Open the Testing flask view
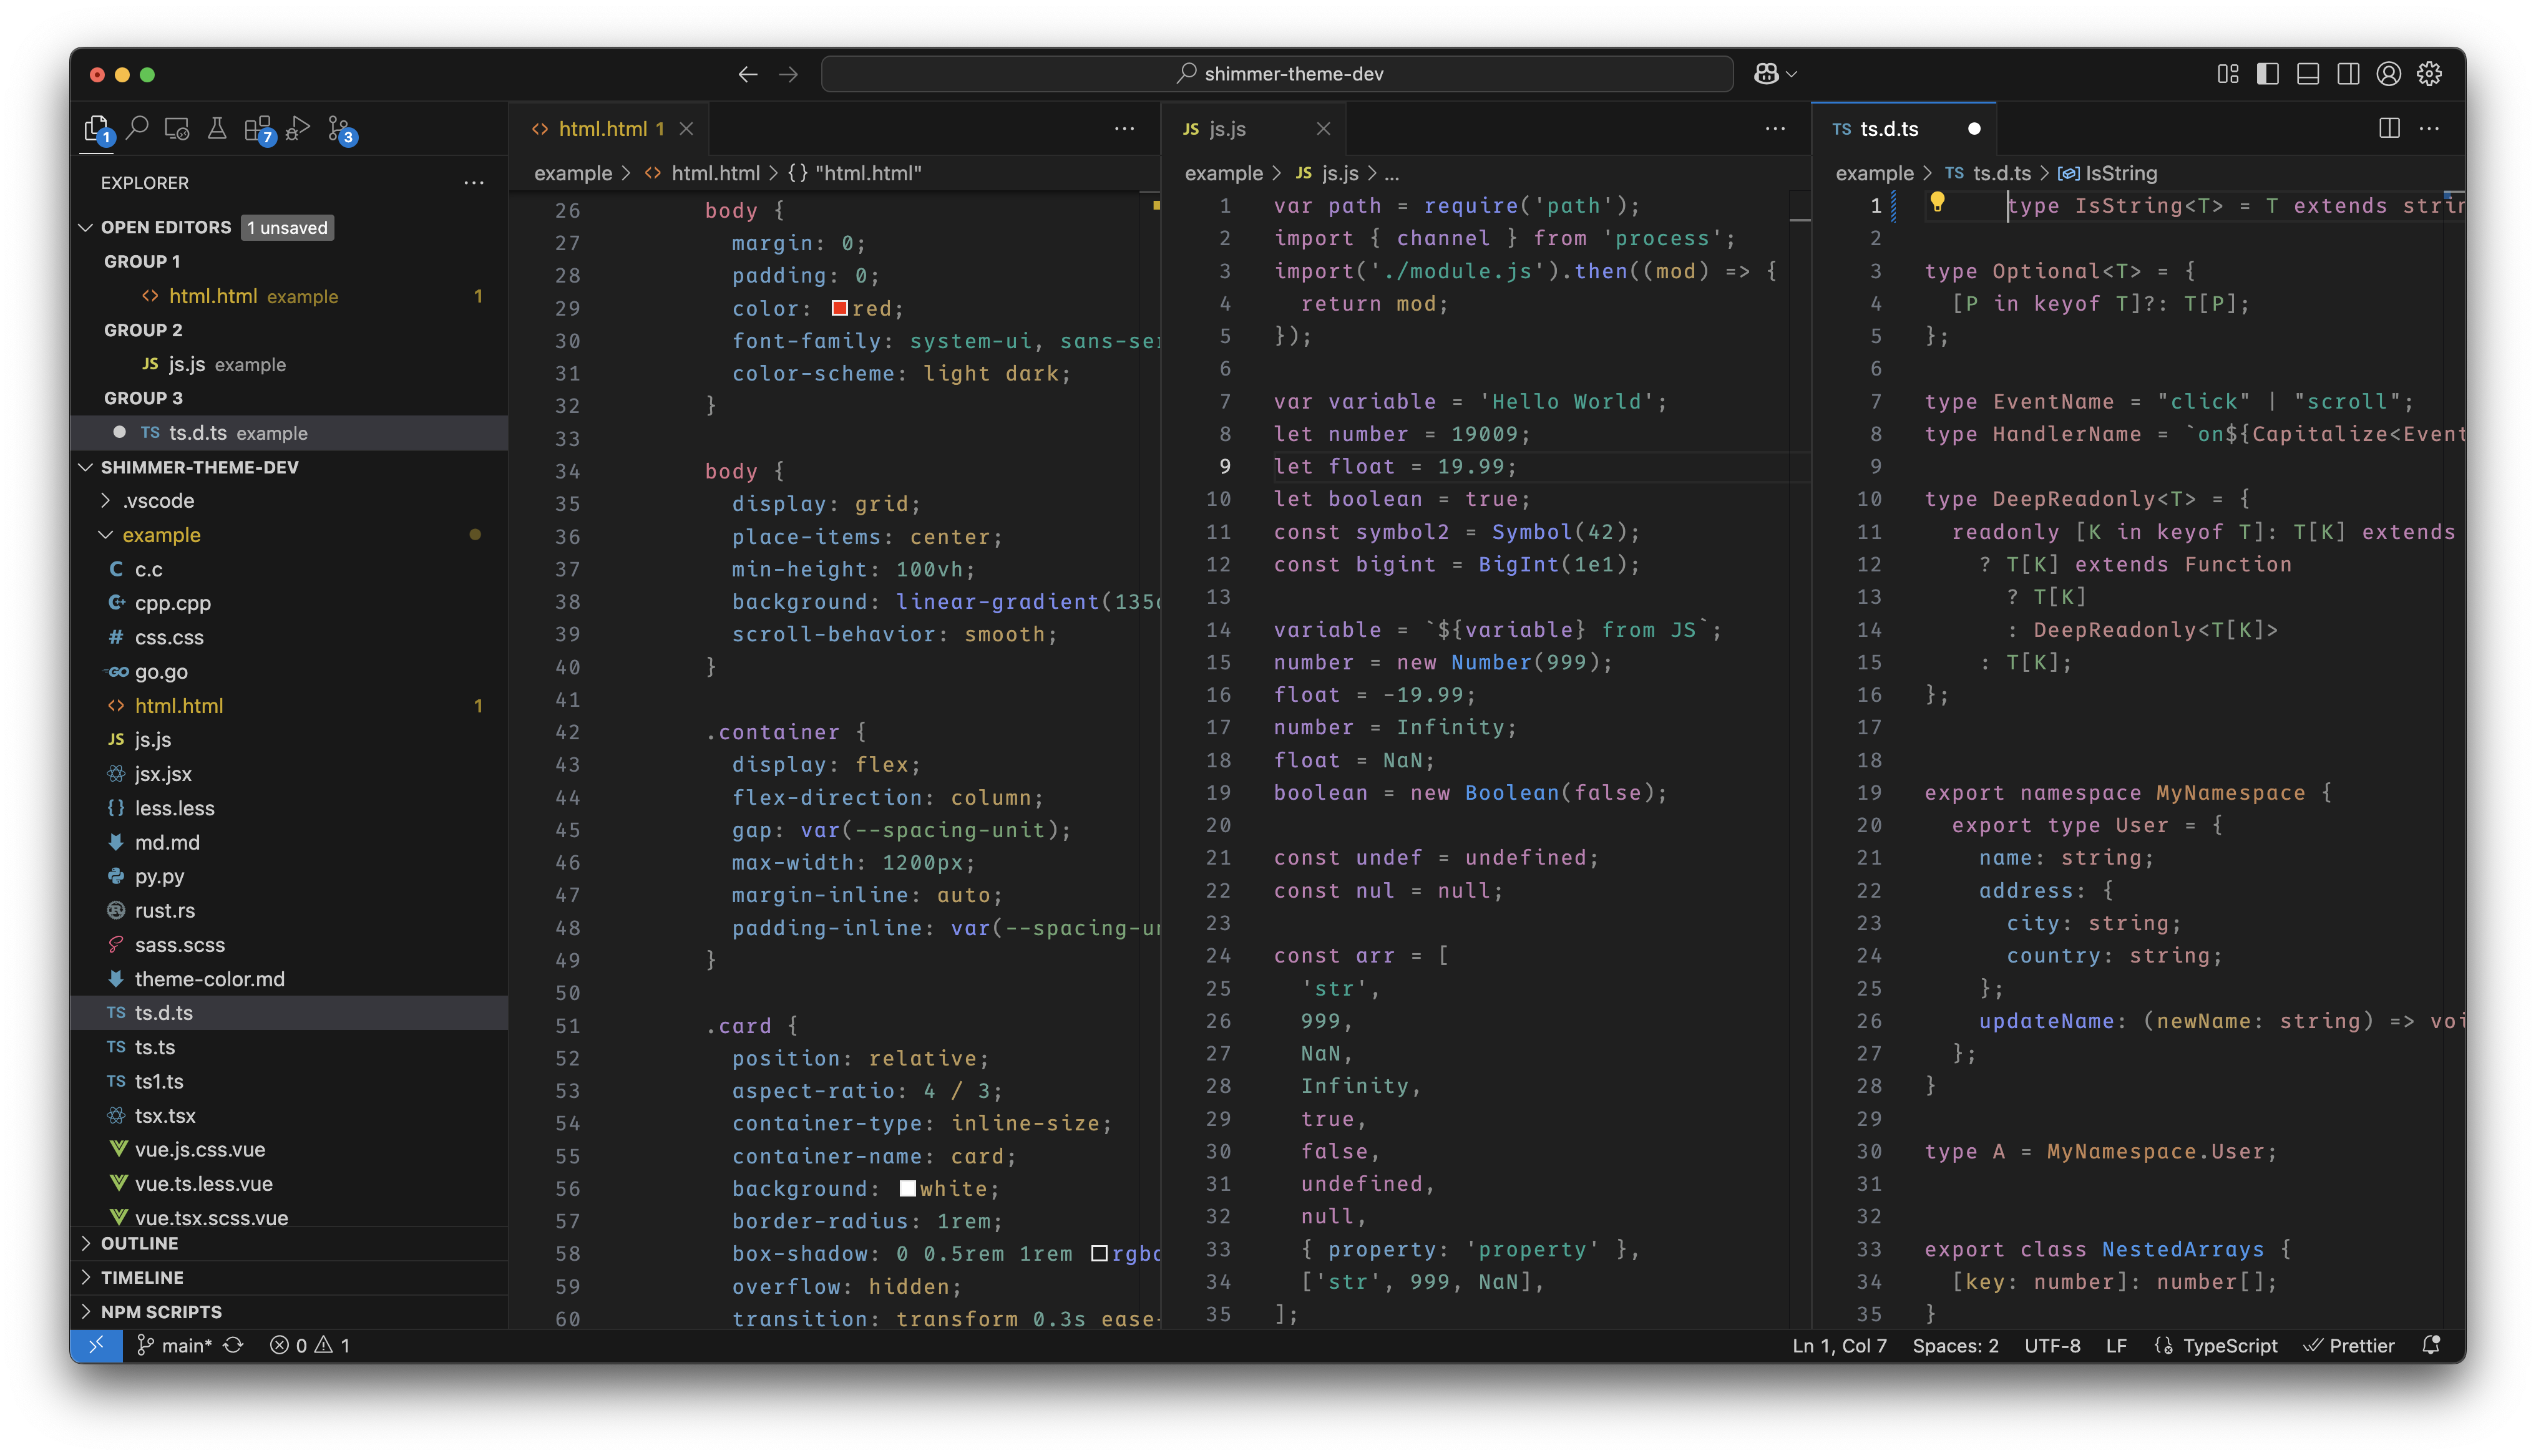This screenshot has width=2536, height=1456. pyautogui.click(x=216, y=128)
